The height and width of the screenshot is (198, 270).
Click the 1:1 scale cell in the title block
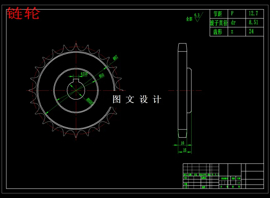tap(239, 183)
